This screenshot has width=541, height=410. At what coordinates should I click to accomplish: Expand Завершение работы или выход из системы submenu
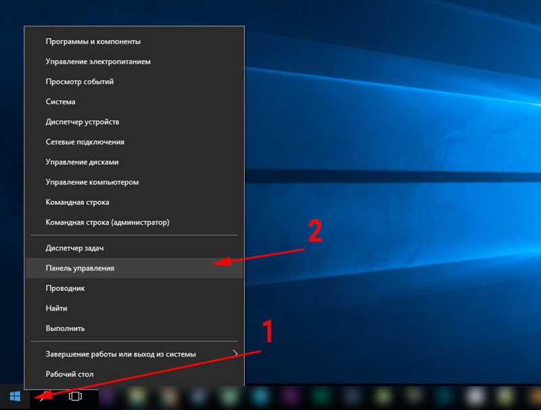tap(134, 354)
